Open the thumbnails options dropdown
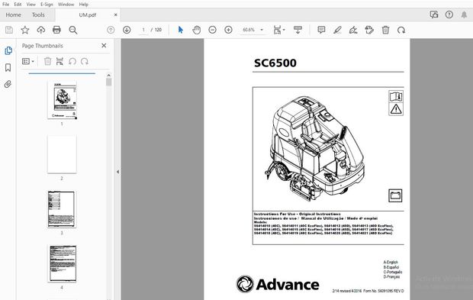473x300 pixels. pyautogui.click(x=28, y=61)
